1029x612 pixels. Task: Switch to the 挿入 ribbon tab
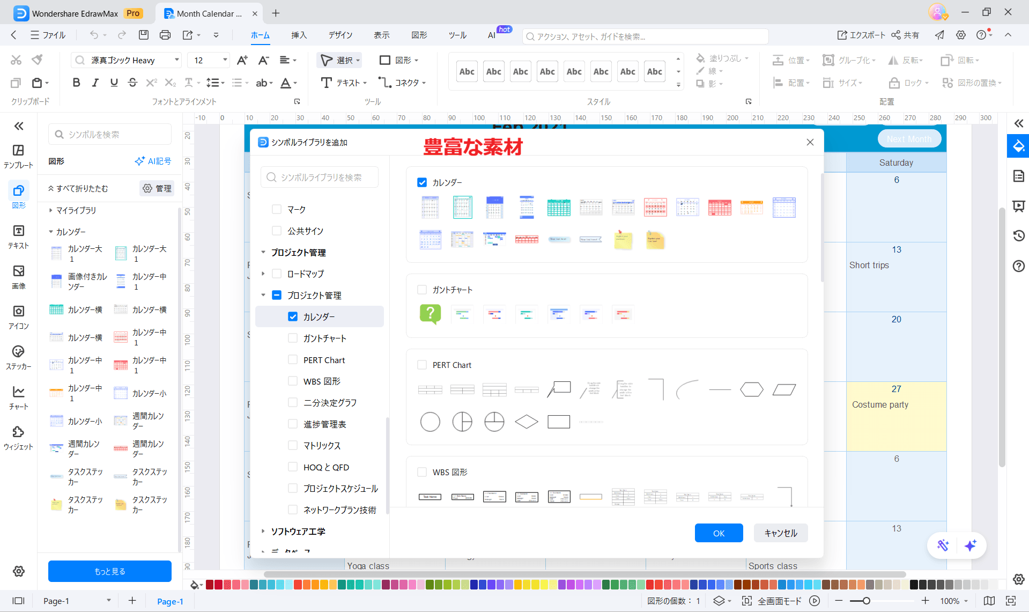[x=299, y=35]
